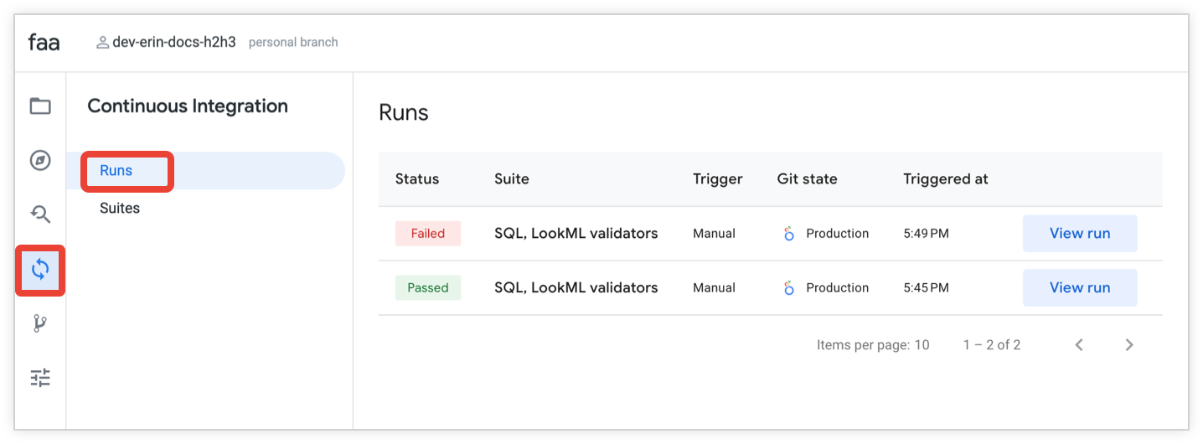Screen dimensions: 1203x444
Task: Open project settings sliders icon
Action: click(40, 378)
